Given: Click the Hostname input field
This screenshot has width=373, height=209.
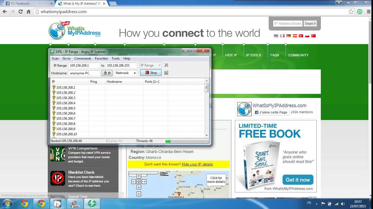Looking at the screenshot, I should (x=84, y=73).
